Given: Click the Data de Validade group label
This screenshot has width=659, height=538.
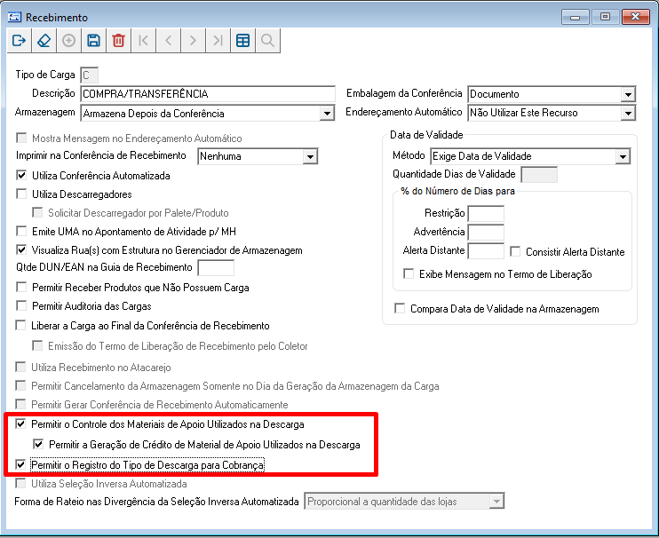Looking at the screenshot, I should click(x=426, y=135).
